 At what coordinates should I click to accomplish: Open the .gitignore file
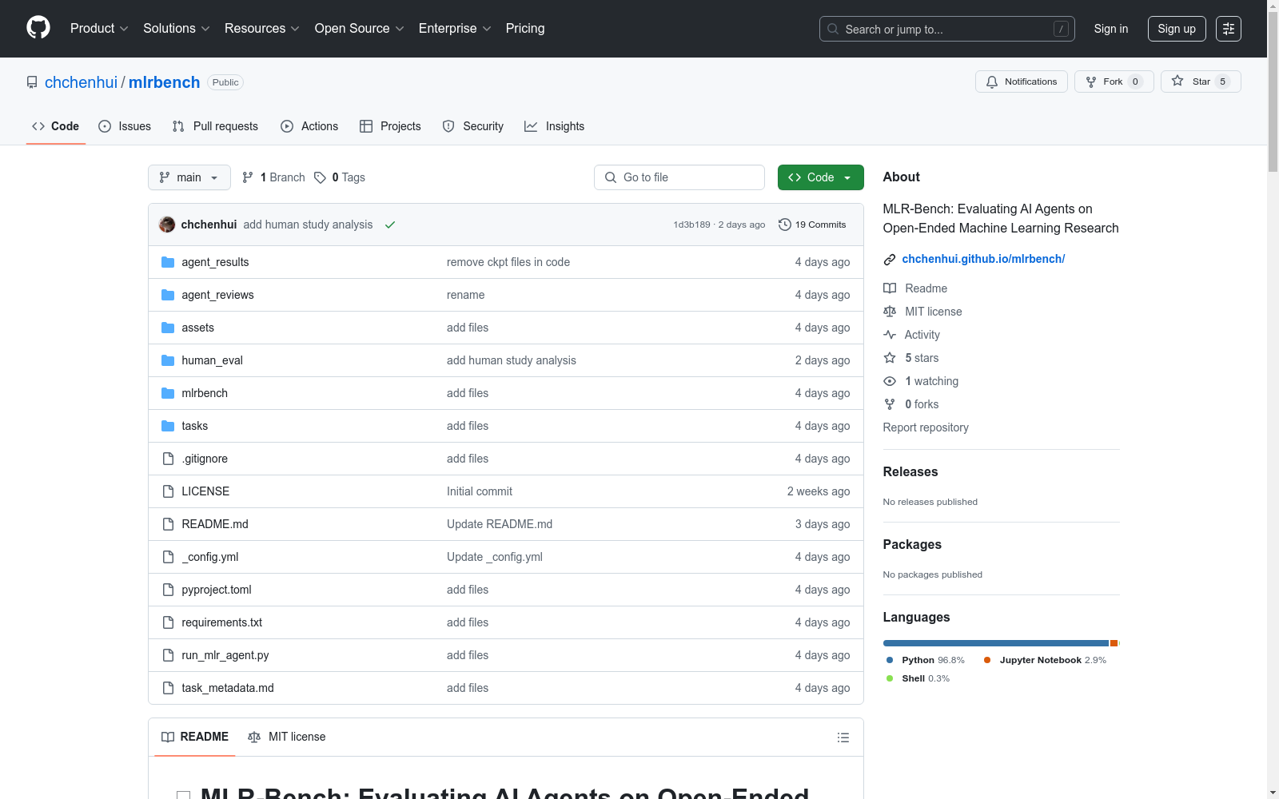pyautogui.click(x=205, y=459)
